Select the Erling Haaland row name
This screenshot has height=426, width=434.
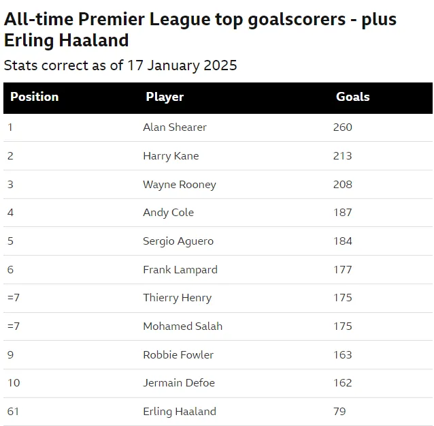click(180, 412)
